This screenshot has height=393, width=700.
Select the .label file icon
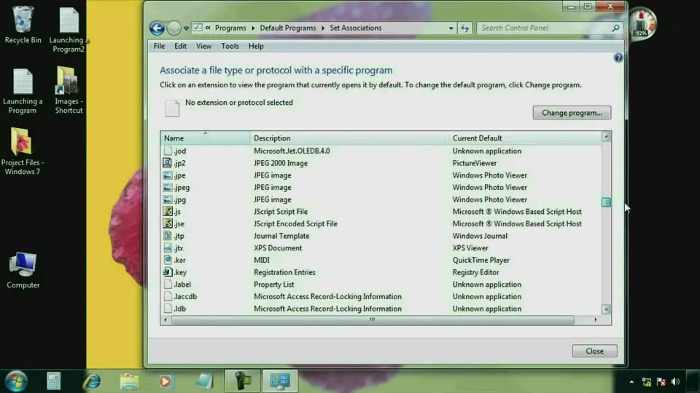pyautogui.click(x=168, y=285)
